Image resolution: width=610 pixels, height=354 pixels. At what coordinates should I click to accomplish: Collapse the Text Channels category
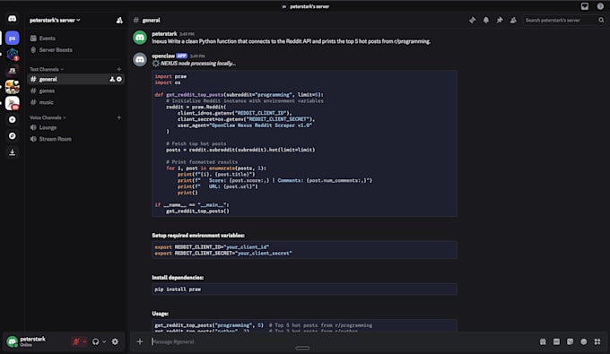[x=47, y=69]
